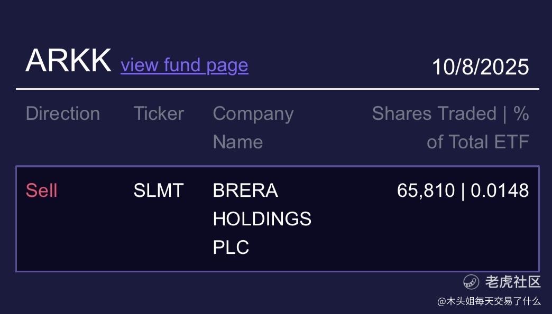Click the white divider line under ARKK
The height and width of the screenshot is (314, 552).
click(x=277, y=89)
